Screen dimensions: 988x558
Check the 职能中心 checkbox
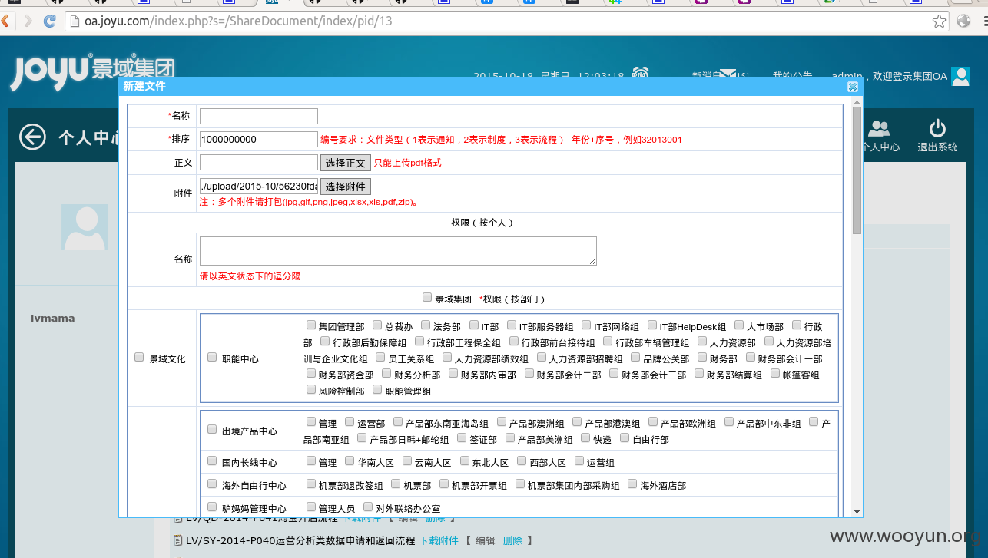(212, 357)
